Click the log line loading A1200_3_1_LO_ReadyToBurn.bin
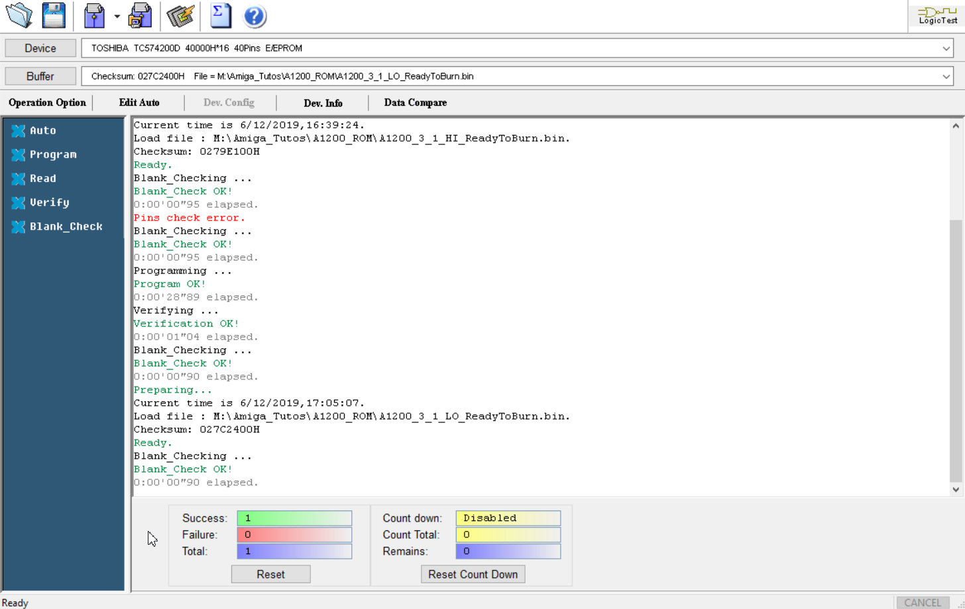Image resolution: width=965 pixels, height=609 pixels. point(352,416)
